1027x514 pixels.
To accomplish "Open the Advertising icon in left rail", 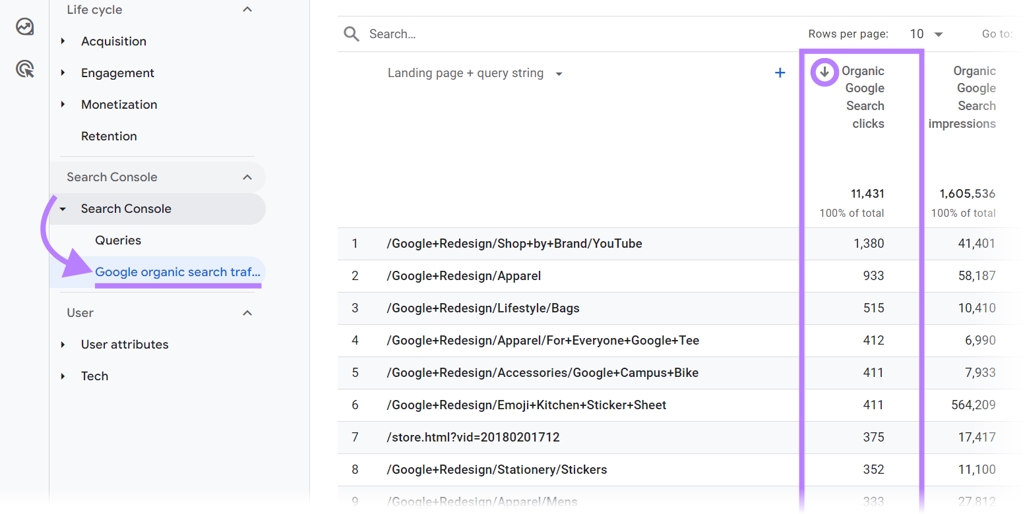I will (x=25, y=69).
